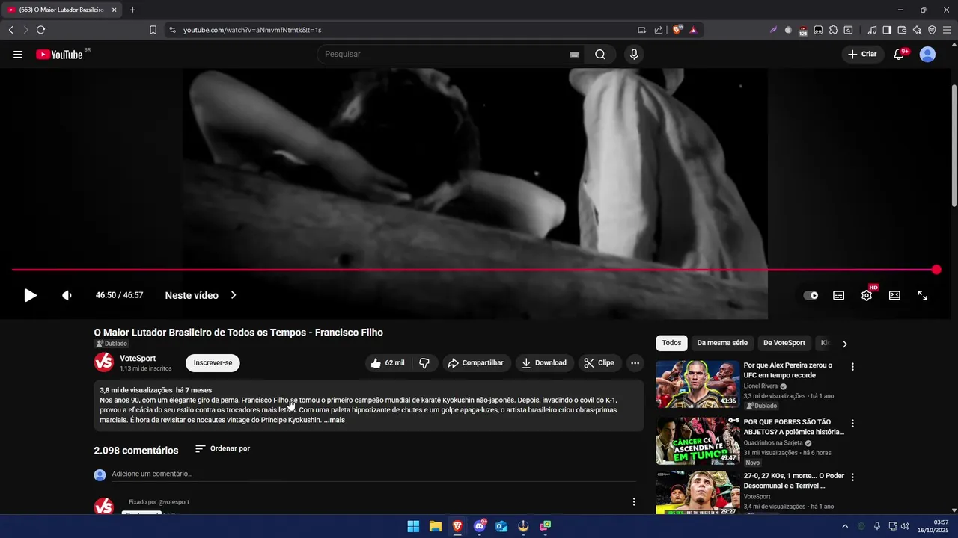
Task: Open menu for Alex Pereira video
Action: click(852, 367)
